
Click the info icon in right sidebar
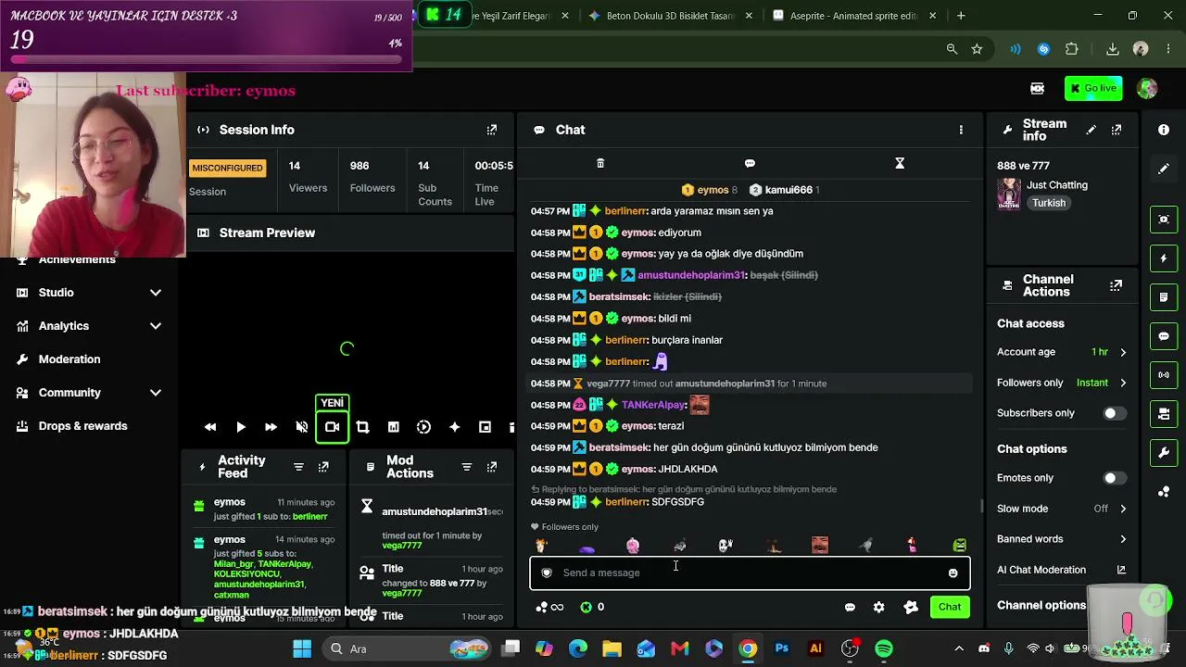(x=1164, y=130)
